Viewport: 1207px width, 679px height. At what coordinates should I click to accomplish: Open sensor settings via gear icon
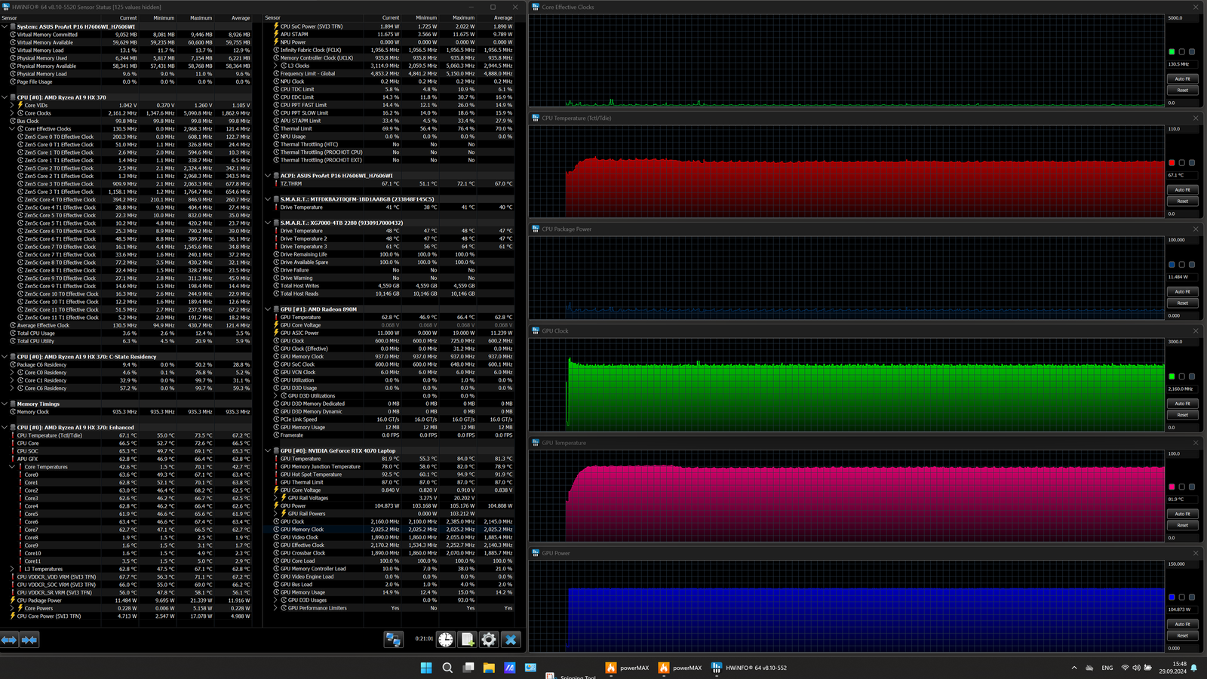click(489, 640)
